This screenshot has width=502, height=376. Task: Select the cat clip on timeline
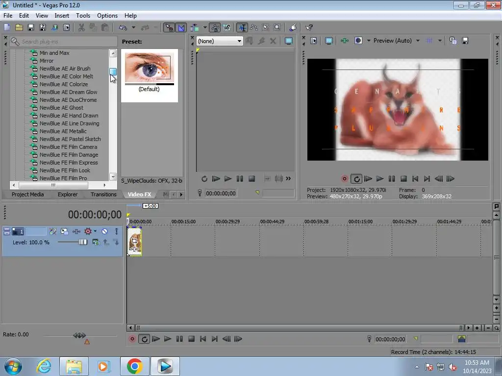click(x=134, y=241)
